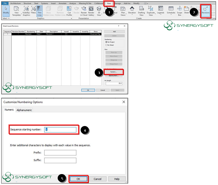Select Per Project numbering
This screenshot has width=218, height=185.
[106, 42]
